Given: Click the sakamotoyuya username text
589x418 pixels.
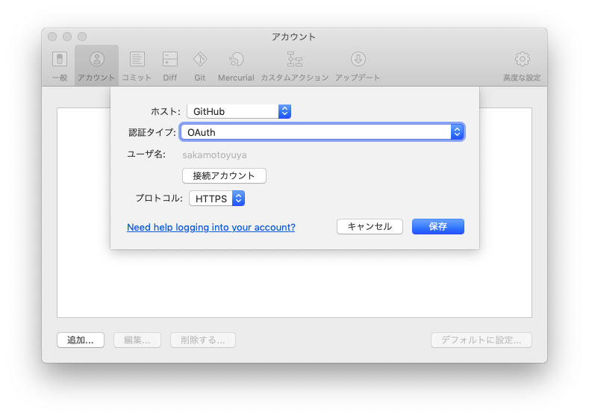Looking at the screenshot, I should pos(214,155).
